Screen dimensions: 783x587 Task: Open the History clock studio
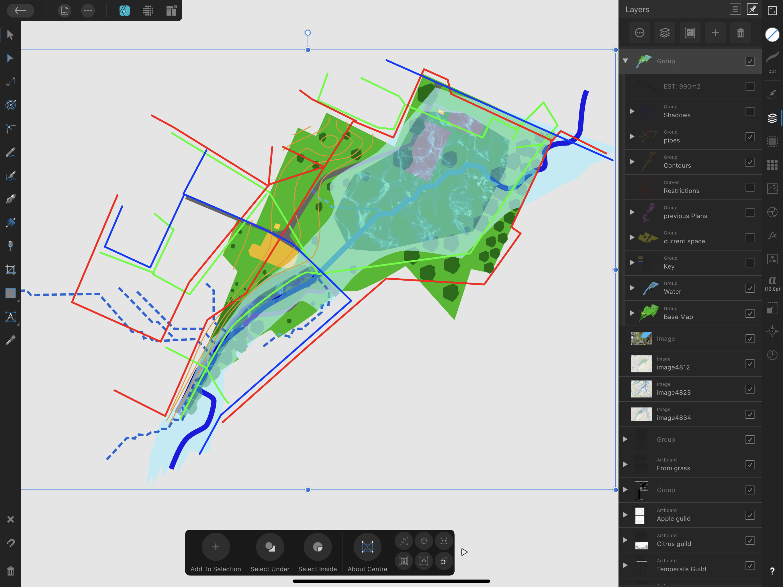tap(772, 355)
